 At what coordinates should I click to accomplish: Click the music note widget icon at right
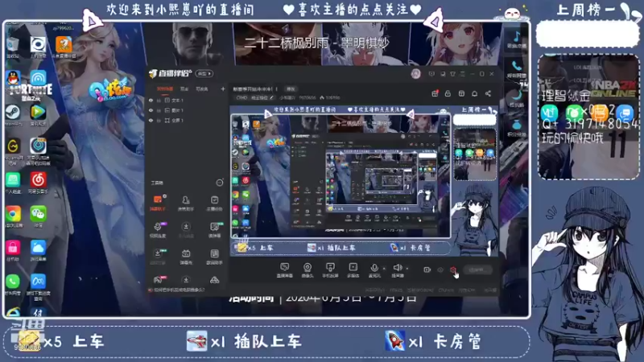point(517,38)
